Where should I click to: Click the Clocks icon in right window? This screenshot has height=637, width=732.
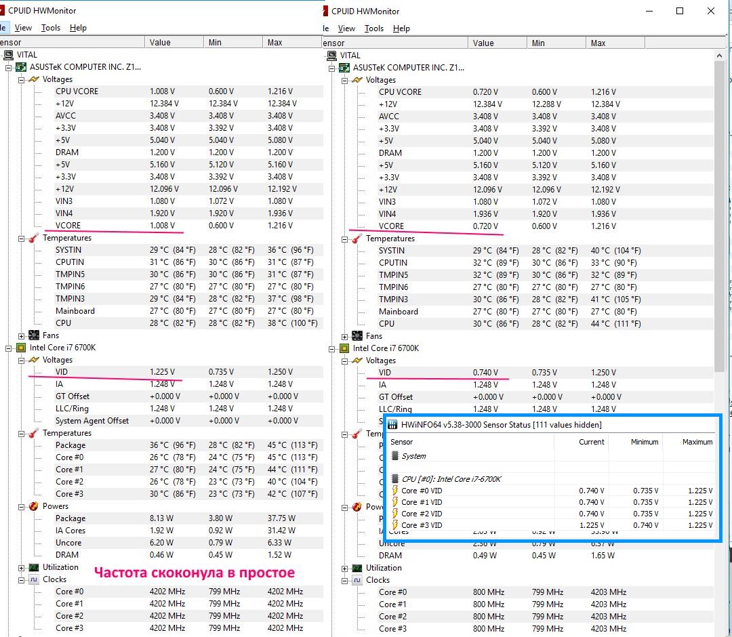[x=357, y=581]
